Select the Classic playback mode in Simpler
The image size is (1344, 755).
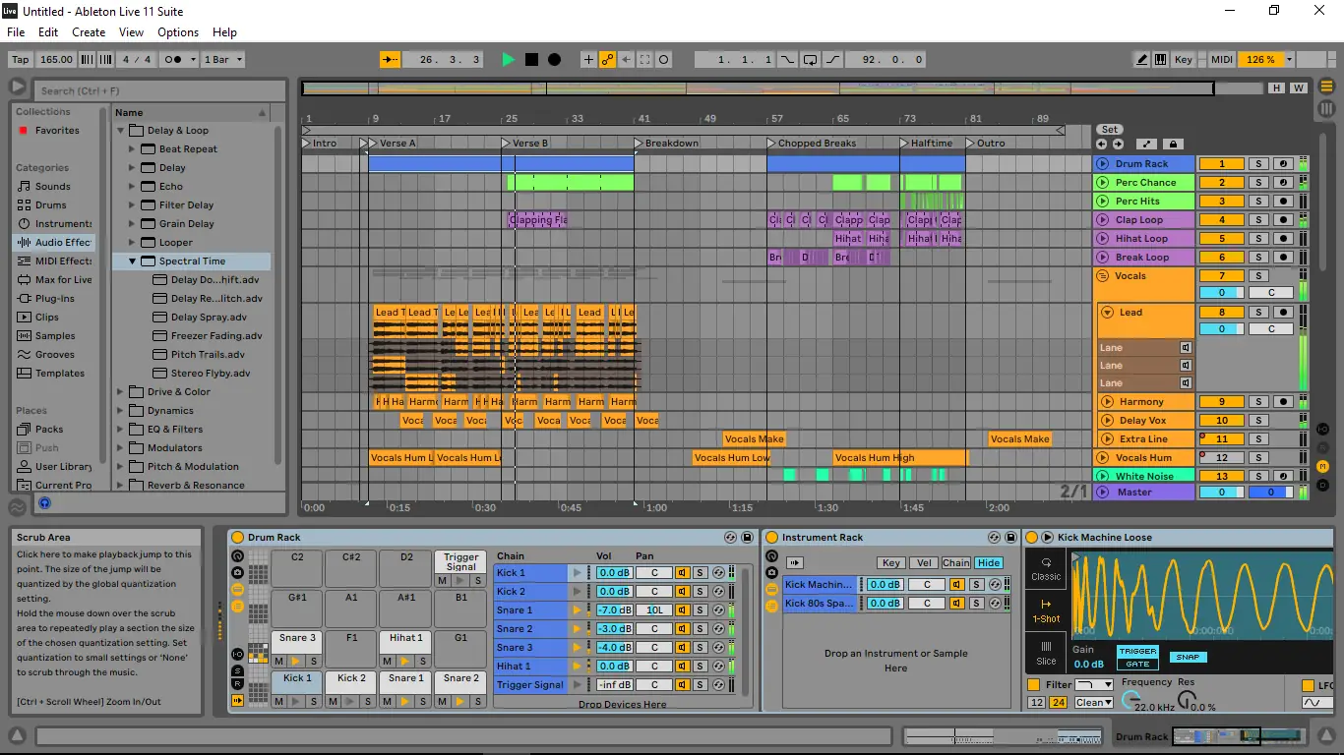tap(1046, 569)
